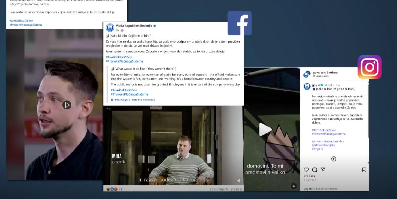This screenshot has height=199, width=397.
Task: Click the Facebook logo icon
Action: pos(239,23)
